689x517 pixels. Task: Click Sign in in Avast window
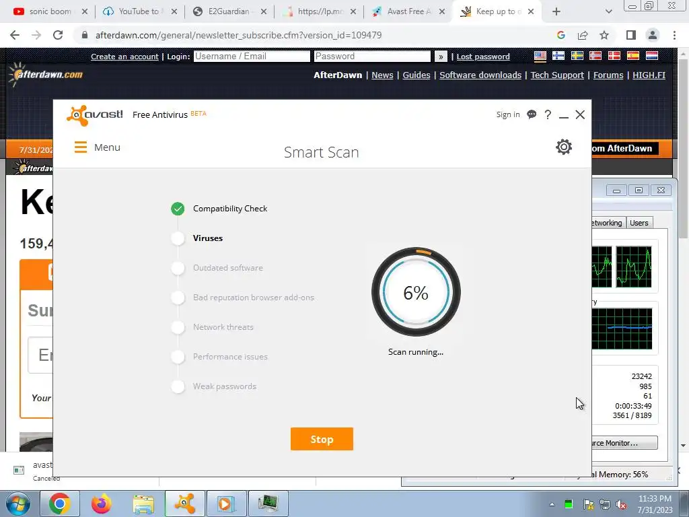508,114
